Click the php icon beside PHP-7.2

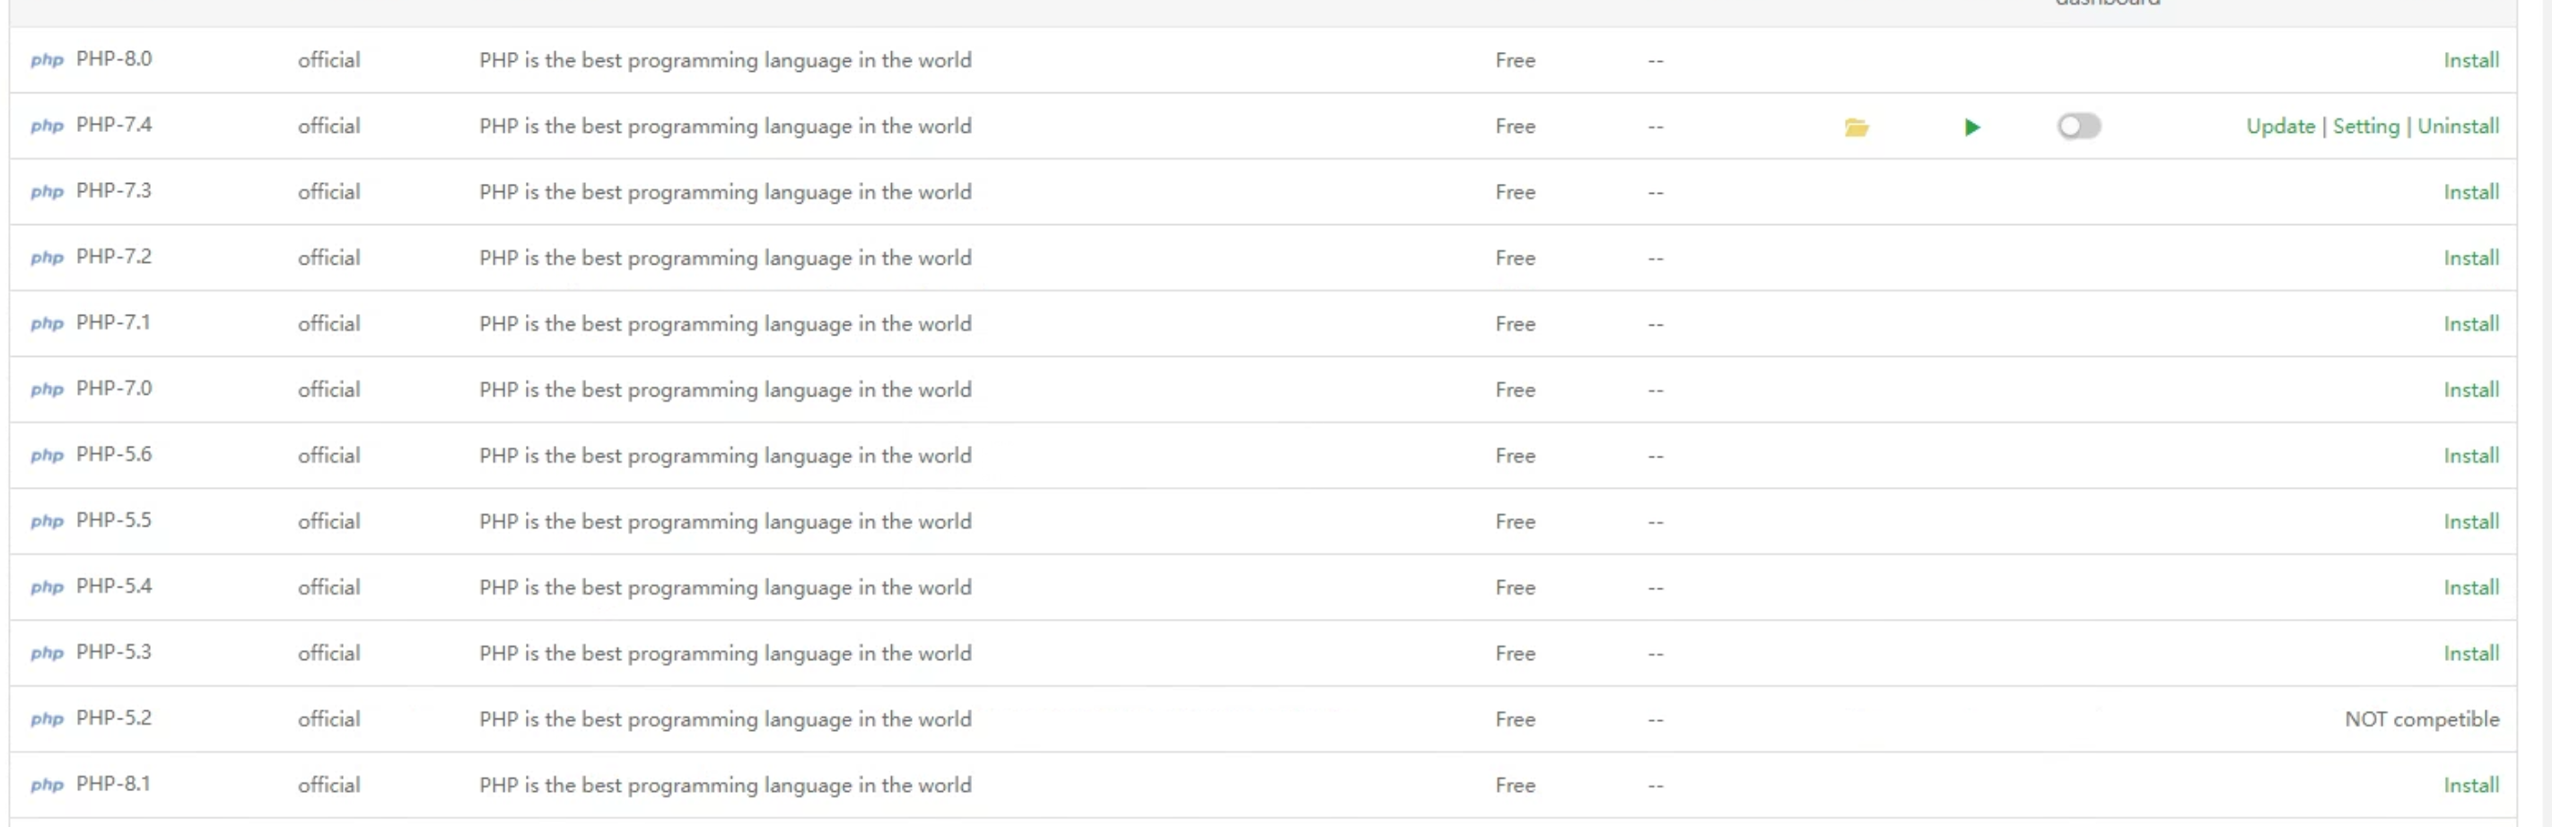click(x=47, y=257)
